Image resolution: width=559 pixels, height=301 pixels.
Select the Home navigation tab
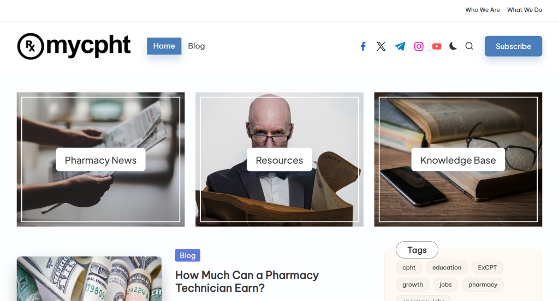(164, 46)
